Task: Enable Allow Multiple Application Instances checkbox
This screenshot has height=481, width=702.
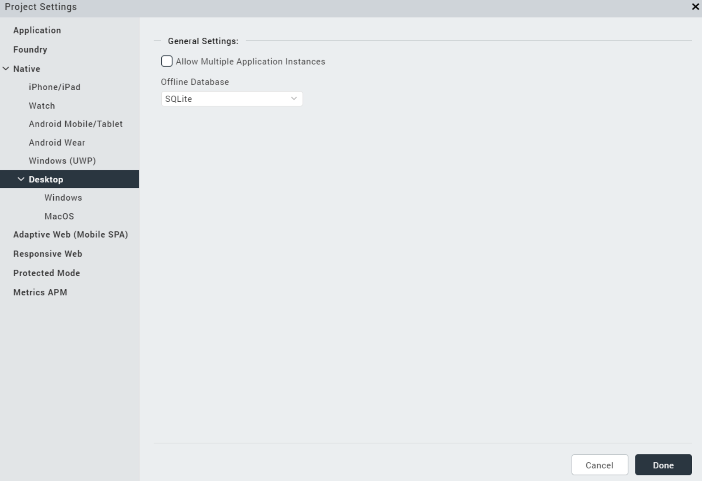Action: coord(167,61)
